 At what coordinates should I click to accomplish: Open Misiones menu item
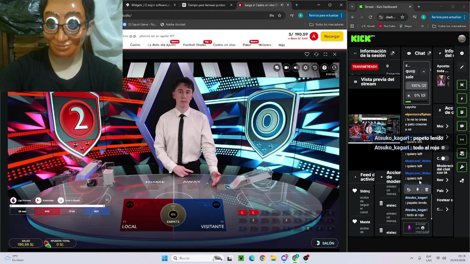click(265, 45)
